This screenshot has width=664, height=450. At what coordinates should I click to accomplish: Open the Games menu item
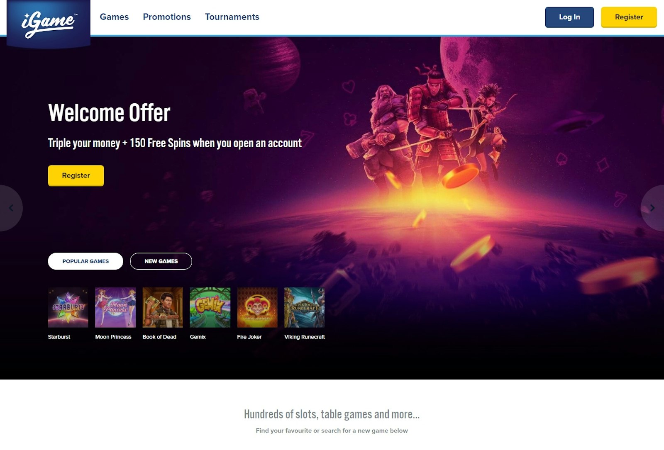[x=114, y=17]
